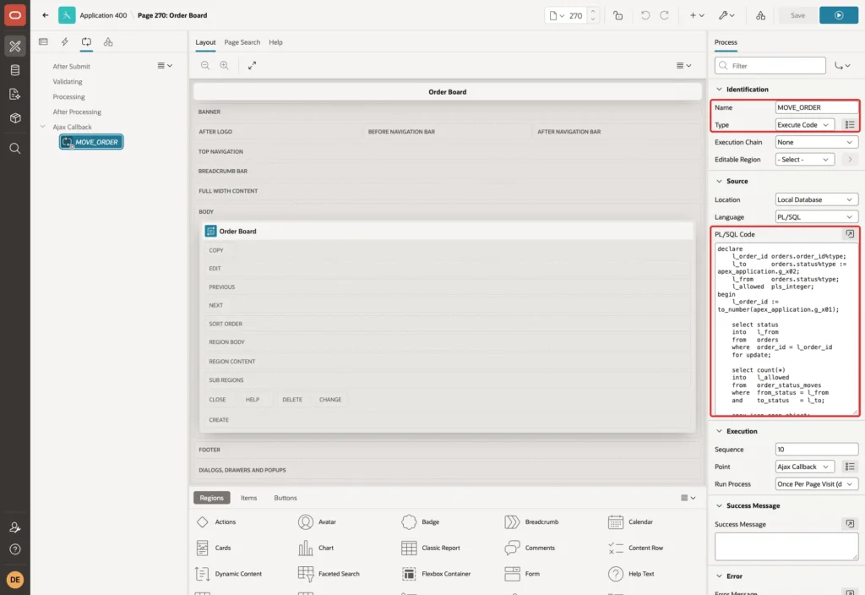Collapse Ajax Callback tree node
The image size is (865, 595).
pos(43,127)
